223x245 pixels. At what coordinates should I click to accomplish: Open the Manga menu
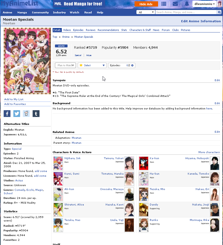pyautogui.click(x=22, y=12)
